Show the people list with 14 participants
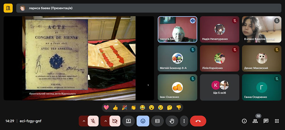The image size is (285, 130). click(255, 121)
